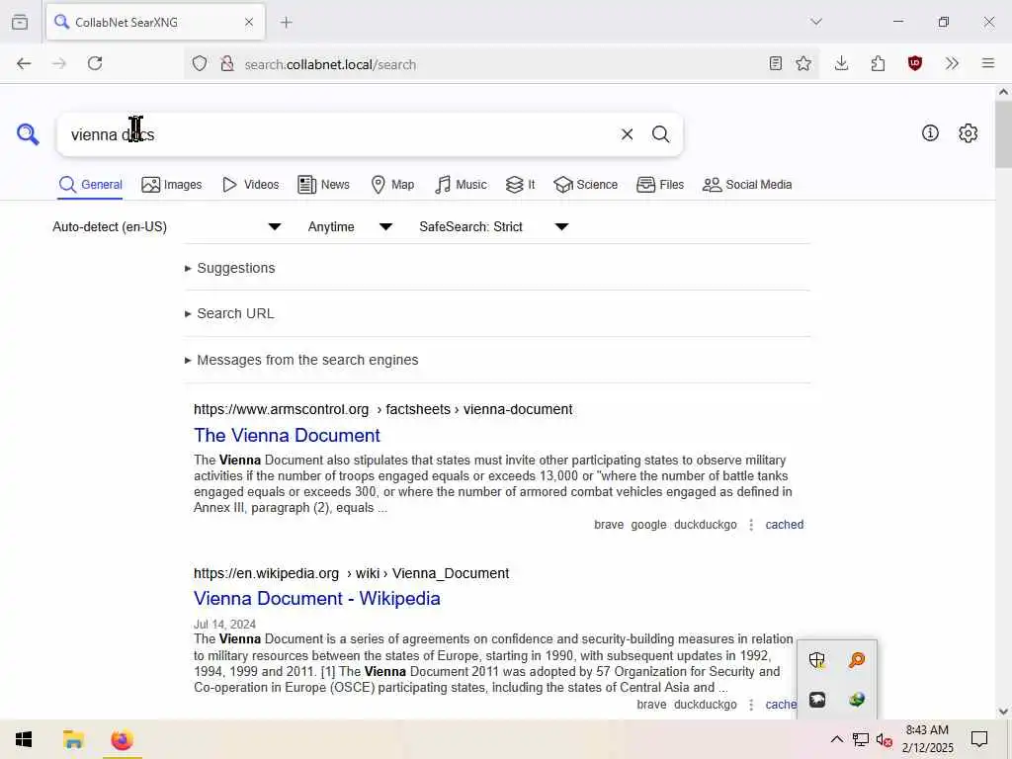Click the page vertical scrollbar thumb

coord(1003,133)
